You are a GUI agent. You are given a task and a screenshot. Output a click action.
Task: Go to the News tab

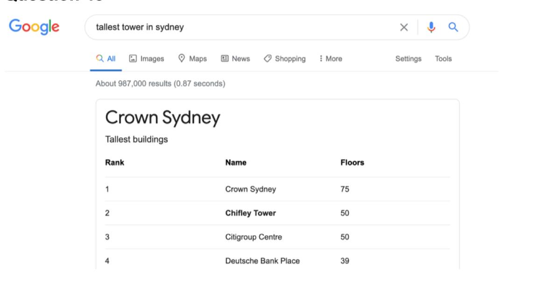tap(235, 59)
